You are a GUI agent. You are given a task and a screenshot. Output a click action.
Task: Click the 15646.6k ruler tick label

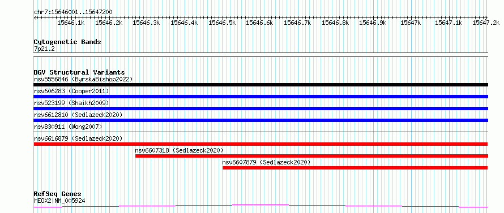tap(260, 23)
